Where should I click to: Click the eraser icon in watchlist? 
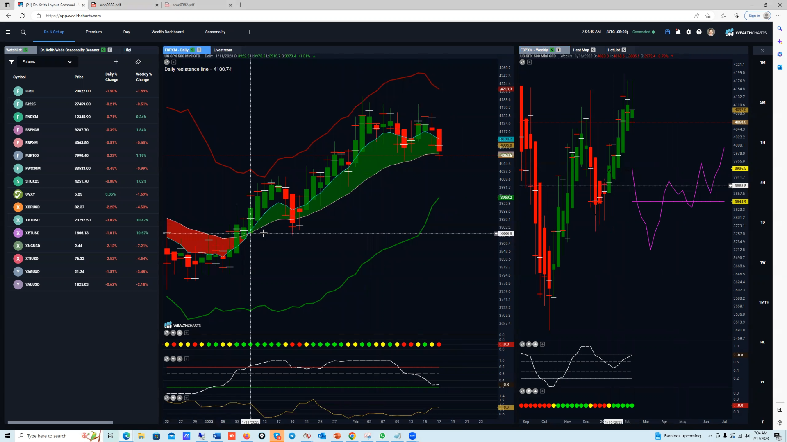pyautogui.click(x=138, y=62)
